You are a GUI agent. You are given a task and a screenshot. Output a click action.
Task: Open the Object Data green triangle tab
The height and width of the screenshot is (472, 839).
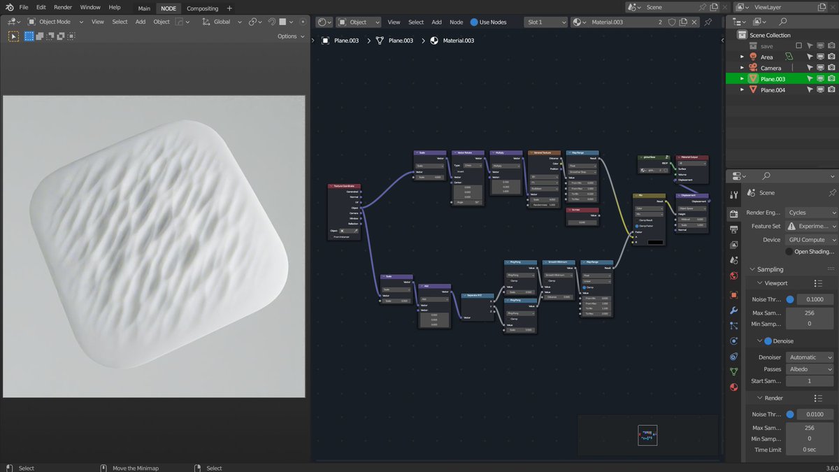[x=733, y=371]
